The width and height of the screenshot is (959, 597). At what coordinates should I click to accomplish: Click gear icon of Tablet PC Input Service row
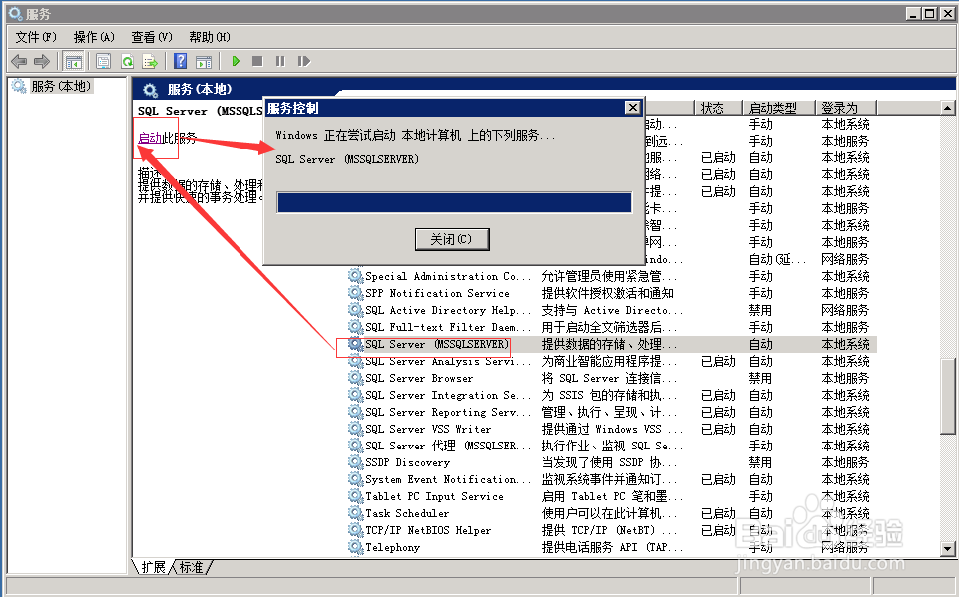point(355,496)
